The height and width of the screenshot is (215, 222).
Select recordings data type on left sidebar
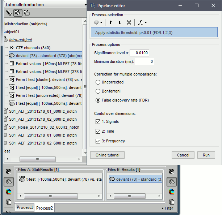9,172
